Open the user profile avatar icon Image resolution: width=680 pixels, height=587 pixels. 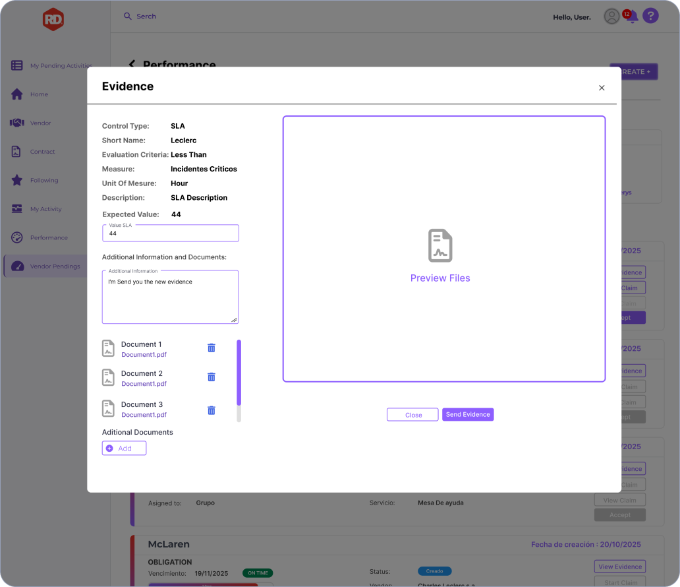(611, 16)
